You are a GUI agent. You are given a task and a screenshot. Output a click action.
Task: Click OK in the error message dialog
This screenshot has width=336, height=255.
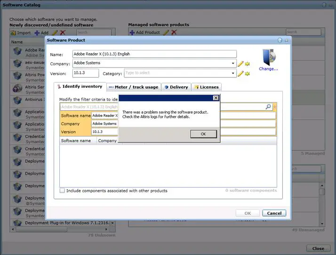[203, 134]
